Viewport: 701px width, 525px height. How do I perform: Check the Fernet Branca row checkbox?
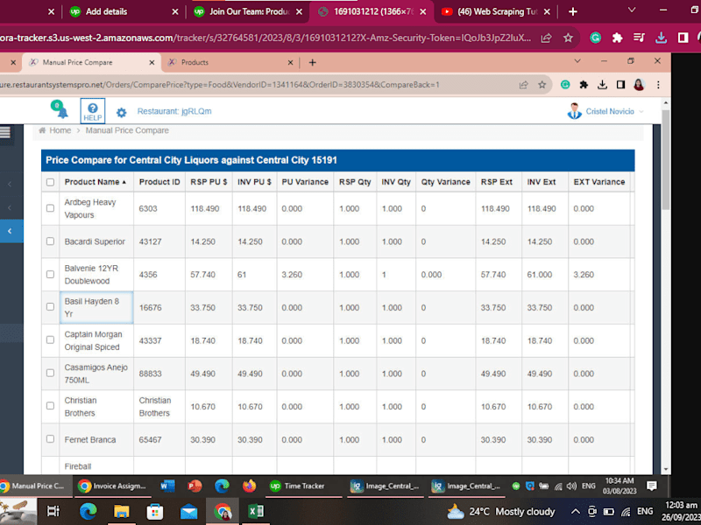50,439
